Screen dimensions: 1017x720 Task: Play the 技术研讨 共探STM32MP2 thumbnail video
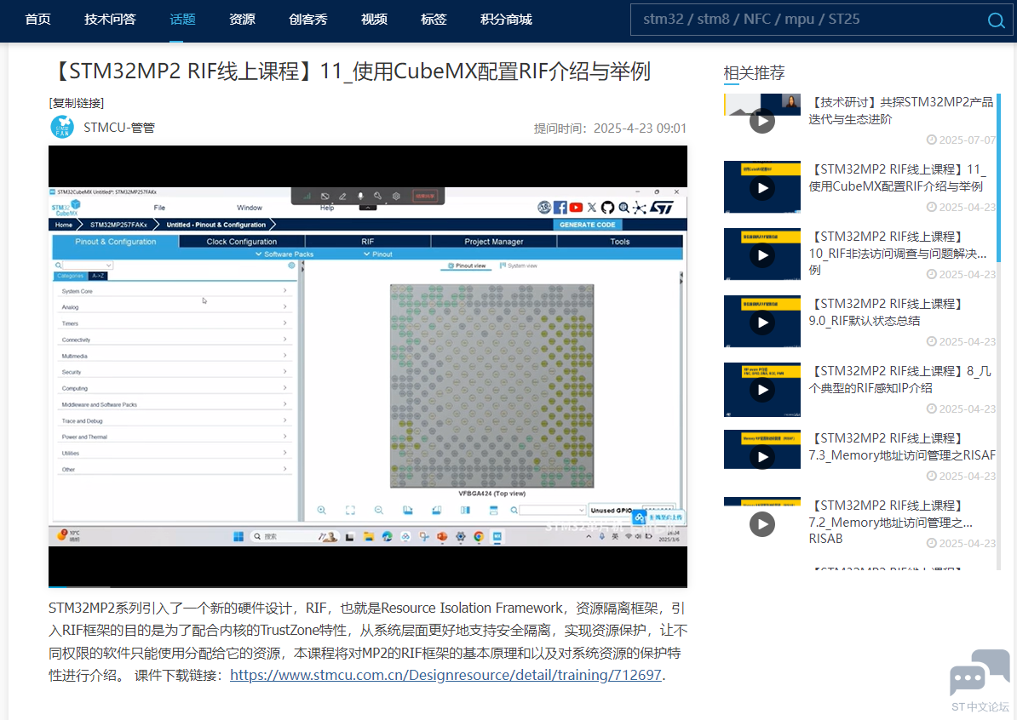click(x=762, y=121)
